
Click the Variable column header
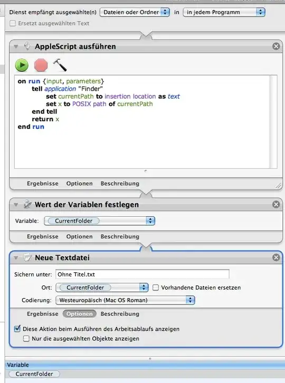[145, 365]
